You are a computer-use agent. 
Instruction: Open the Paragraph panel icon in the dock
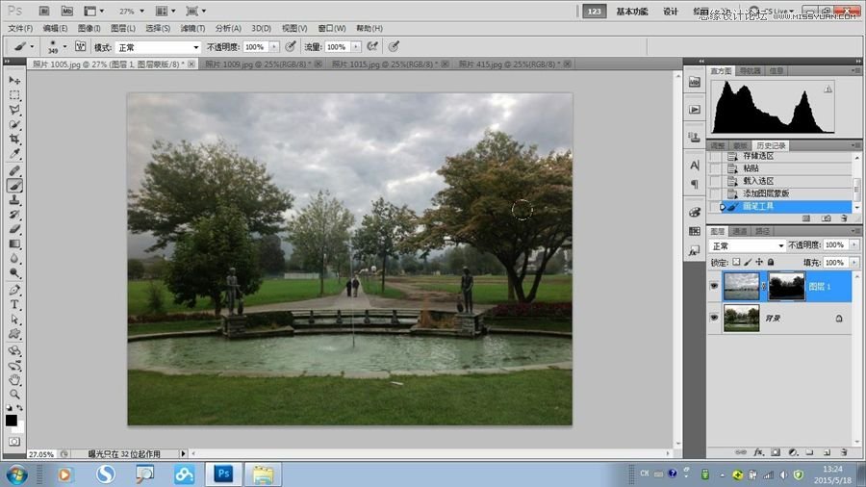tap(695, 184)
